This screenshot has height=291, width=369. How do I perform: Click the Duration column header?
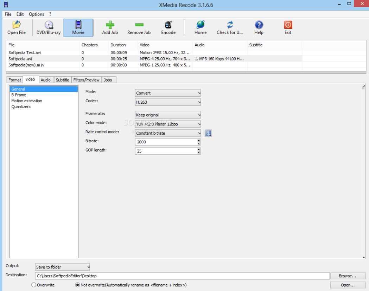pyautogui.click(x=123, y=45)
